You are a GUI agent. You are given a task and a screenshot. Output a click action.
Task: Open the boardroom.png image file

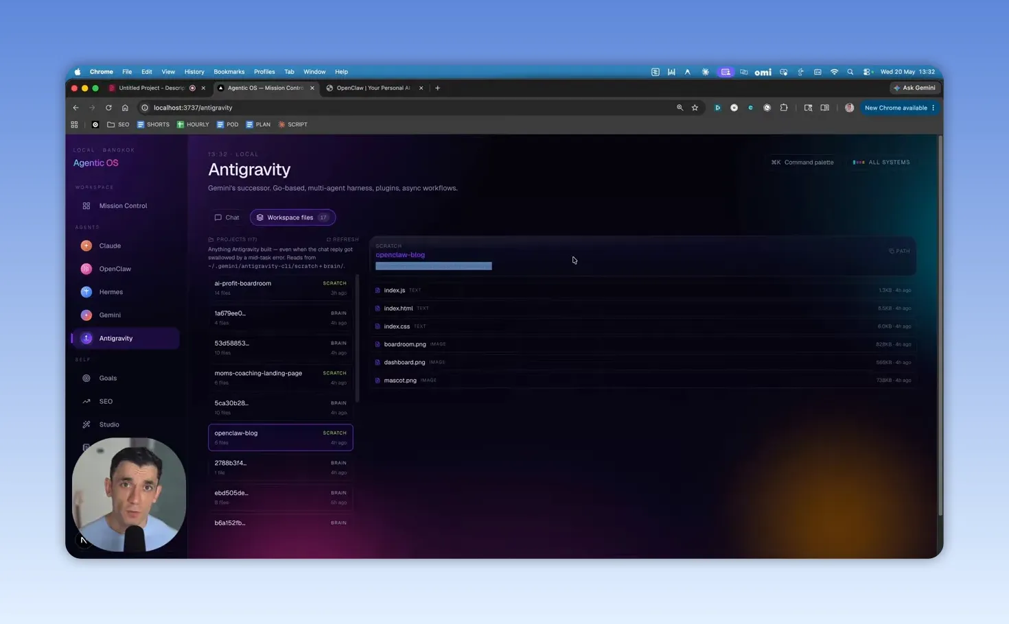click(643, 344)
